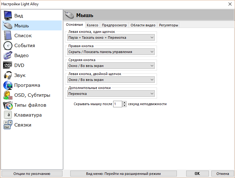
Task: Go to the События category label
Action: (25, 46)
